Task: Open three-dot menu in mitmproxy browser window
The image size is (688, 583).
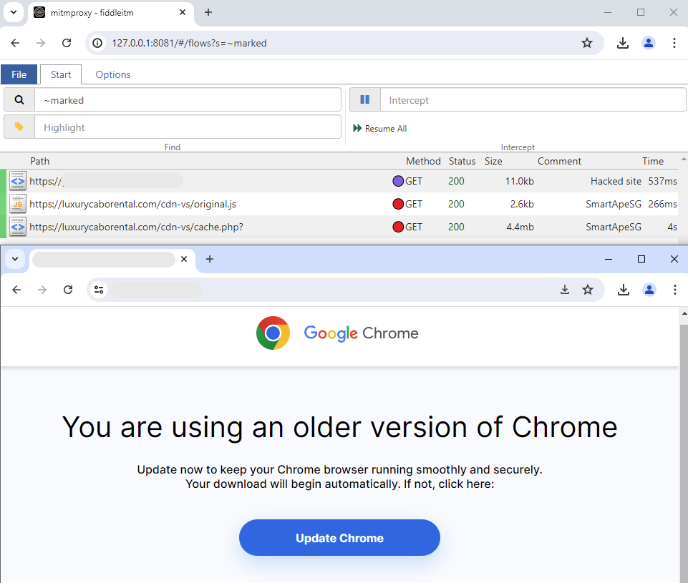Action: coord(674,43)
